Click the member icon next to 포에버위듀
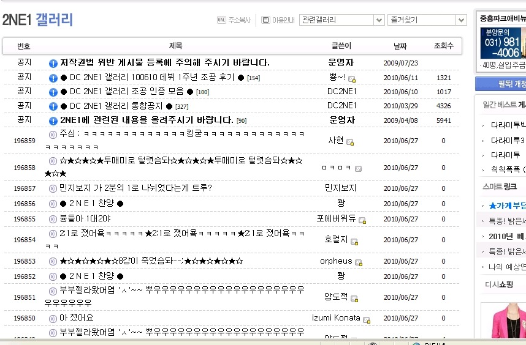526x345 pixels. 362,220
